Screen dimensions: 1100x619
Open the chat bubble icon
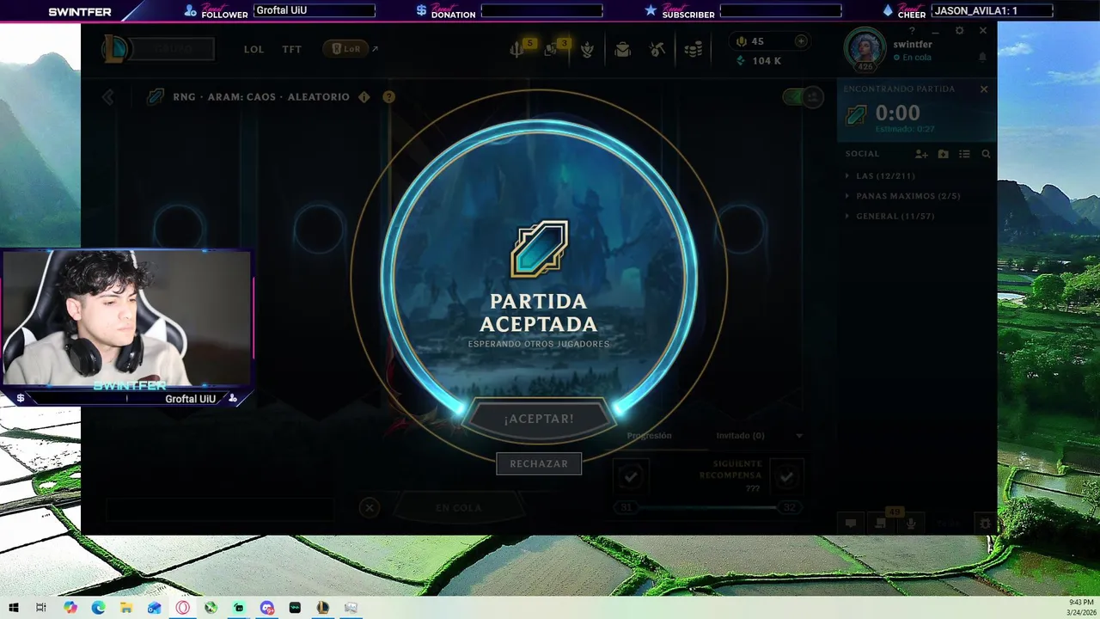851,523
